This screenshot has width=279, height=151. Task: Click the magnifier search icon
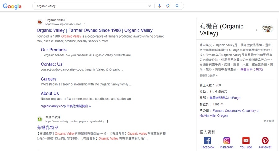tap(177, 6)
